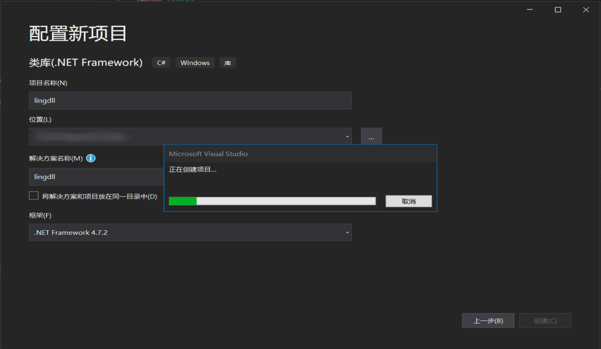This screenshot has height=349, width=601.
Task: Click the solution name info icon
Action: click(91, 158)
